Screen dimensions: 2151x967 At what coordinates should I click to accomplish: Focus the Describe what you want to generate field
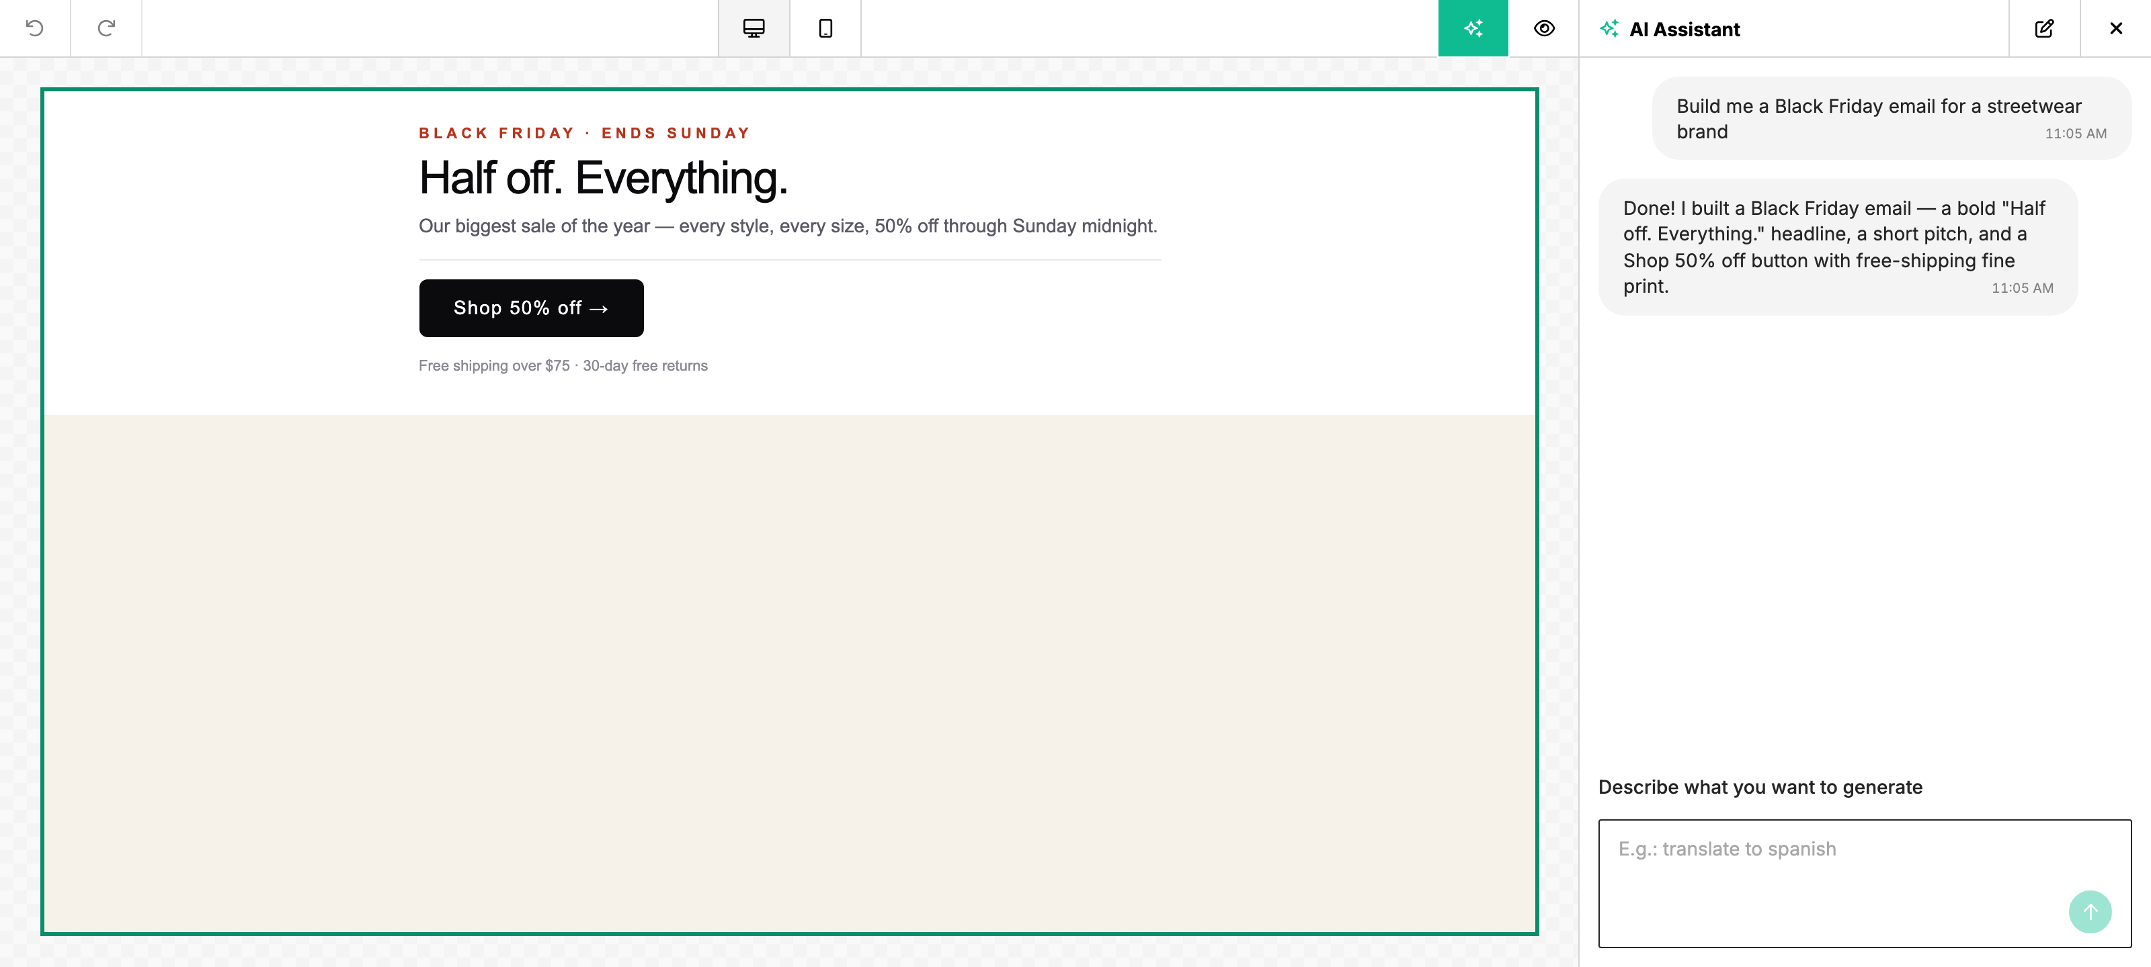[x=1865, y=883]
